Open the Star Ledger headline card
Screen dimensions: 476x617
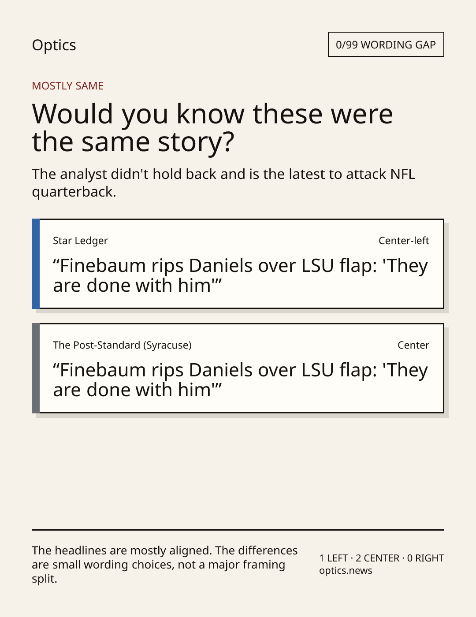(x=238, y=264)
